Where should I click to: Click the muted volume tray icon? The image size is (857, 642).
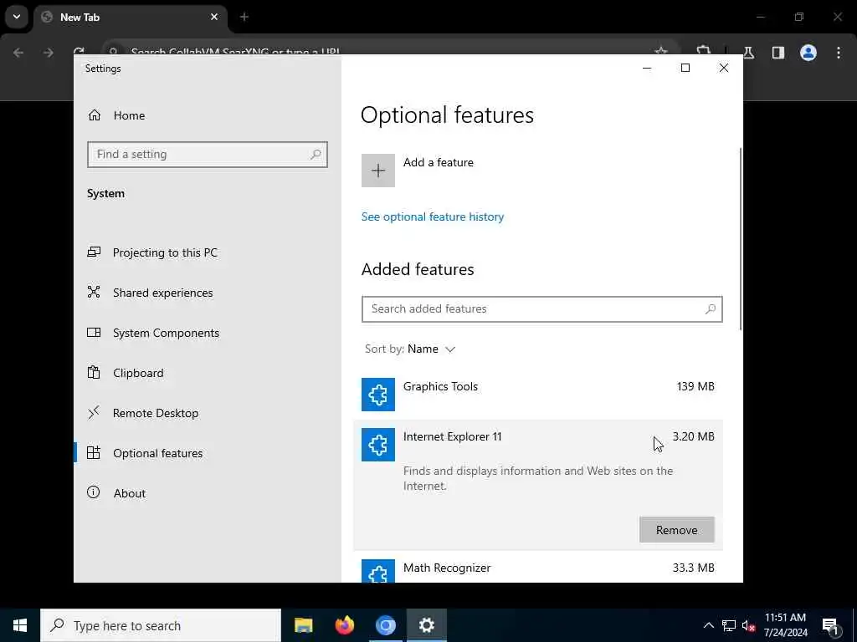click(x=749, y=625)
